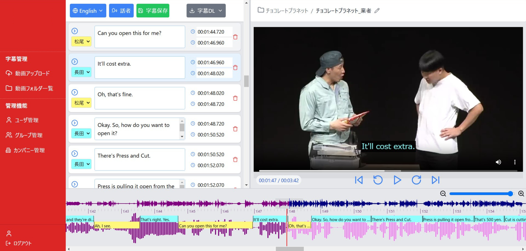Save subtitles with the 字幕保存 button
The height and width of the screenshot is (251, 526).
coord(153,11)
